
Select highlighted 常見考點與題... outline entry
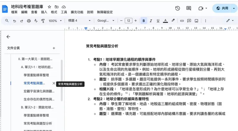[x=34, y=83]
